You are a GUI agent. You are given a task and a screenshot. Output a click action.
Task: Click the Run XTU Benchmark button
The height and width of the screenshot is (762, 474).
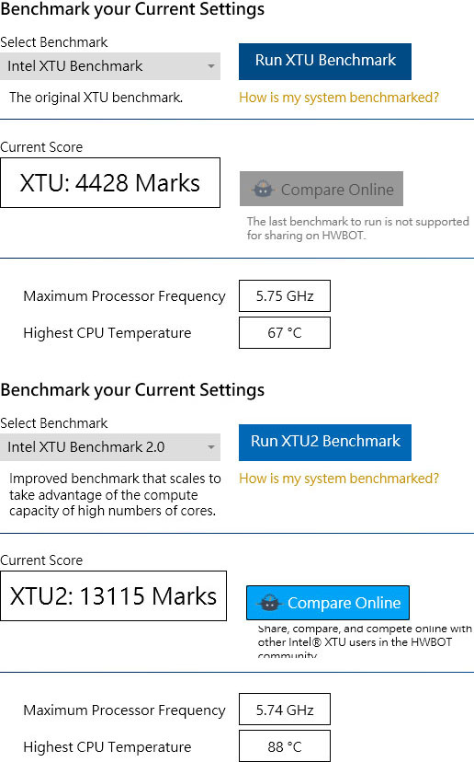pos(324,62)
